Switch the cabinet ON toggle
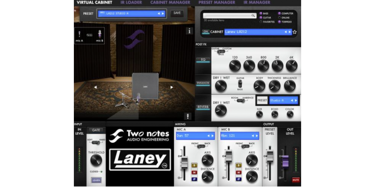The image size is (375, 187). click(205, 32)
